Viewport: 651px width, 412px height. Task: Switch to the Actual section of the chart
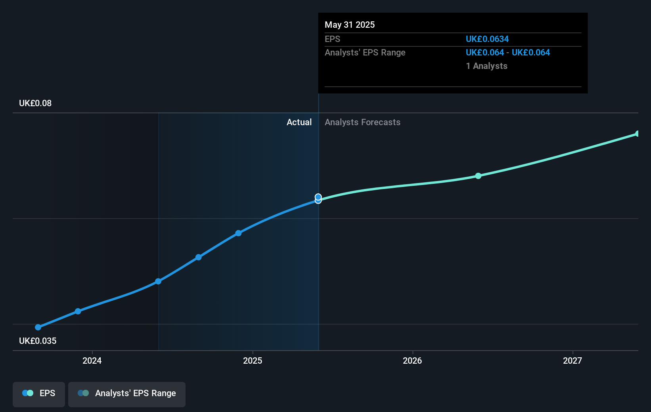[x=299, y=122]
